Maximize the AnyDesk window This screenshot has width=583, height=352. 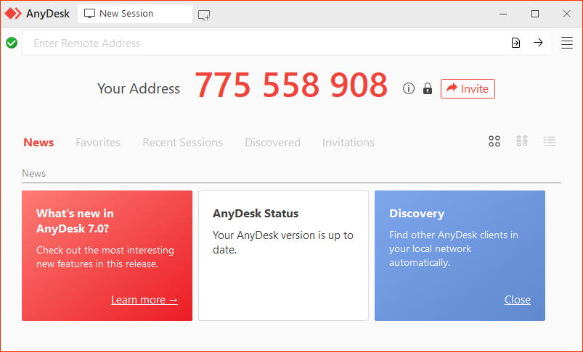[535, 14]
